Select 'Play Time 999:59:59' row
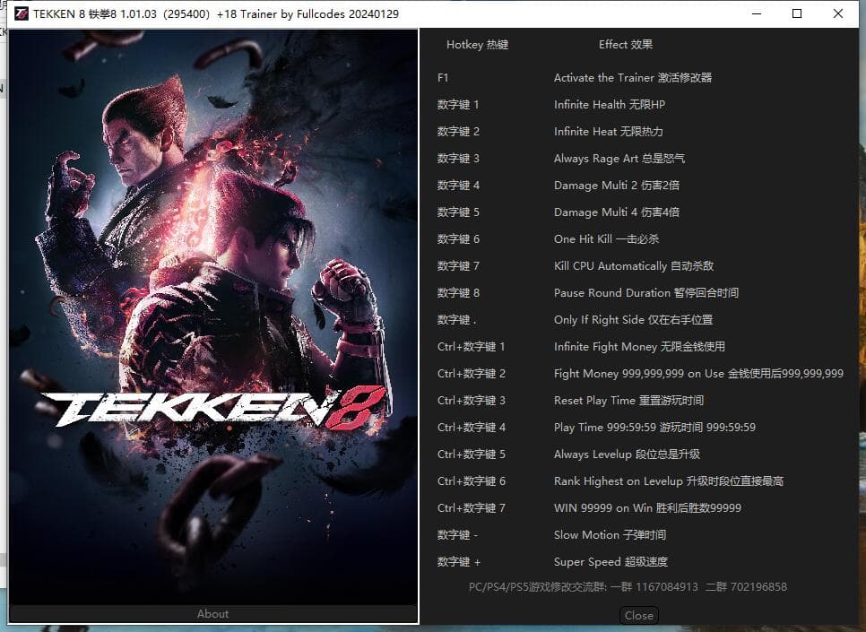 [655, 428]
